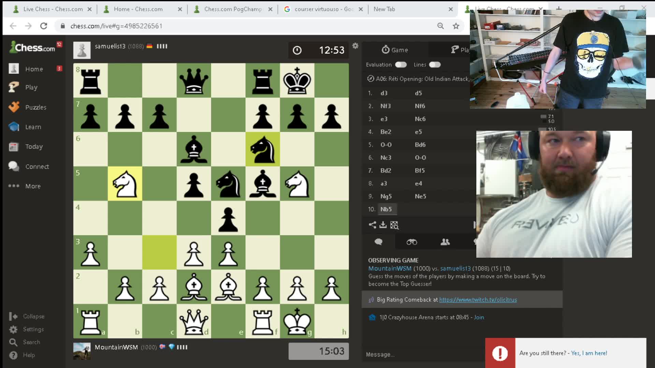Click MountainWSM username below board

[116, 347]
